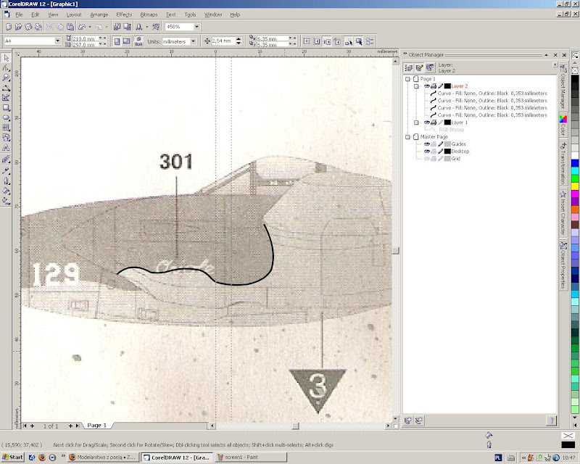The width and height of the screenshot is (580, 464).
Task: Click the Eyedropper tool
Action: (x=6, y=170)
